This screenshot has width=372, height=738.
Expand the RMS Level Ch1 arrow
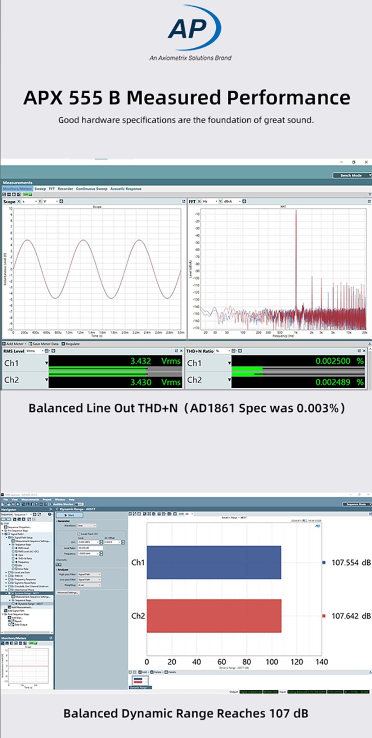point(46,363)
